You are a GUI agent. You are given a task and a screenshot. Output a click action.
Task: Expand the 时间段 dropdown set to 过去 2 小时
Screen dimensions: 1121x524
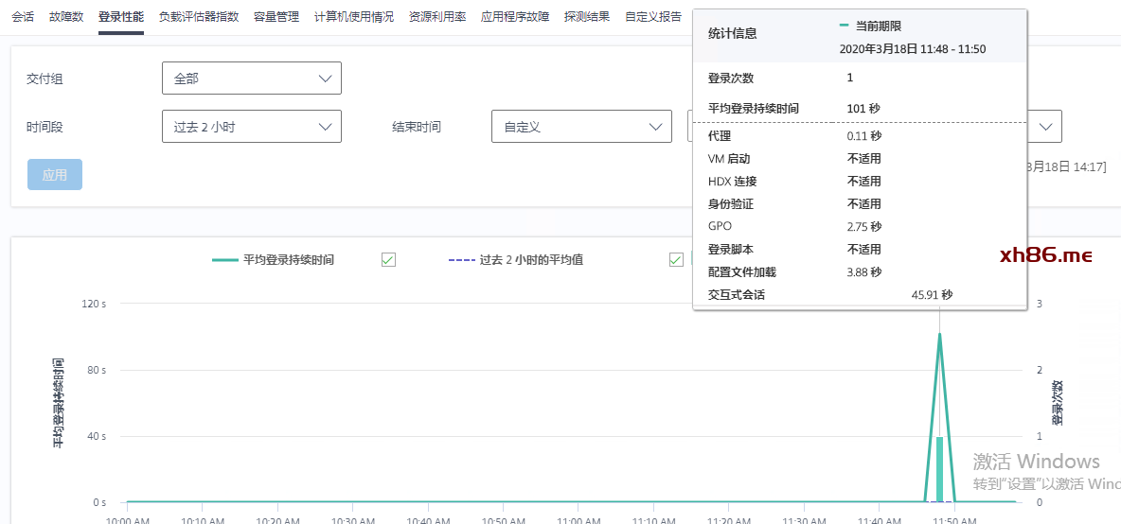(x=251, y=127)
